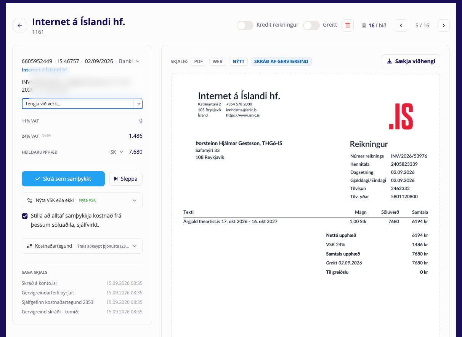Go to next invoice chevron
Image resolution: width=462 pixels, height=337 pixels.
click(444, 25)
